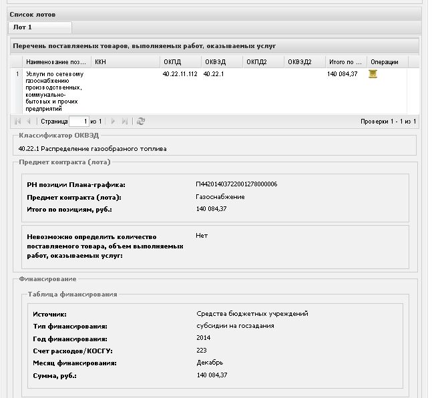Screen dimensions: 436x398
Task: Click the ОКПД2 column header
Action: tap(264, 62)
